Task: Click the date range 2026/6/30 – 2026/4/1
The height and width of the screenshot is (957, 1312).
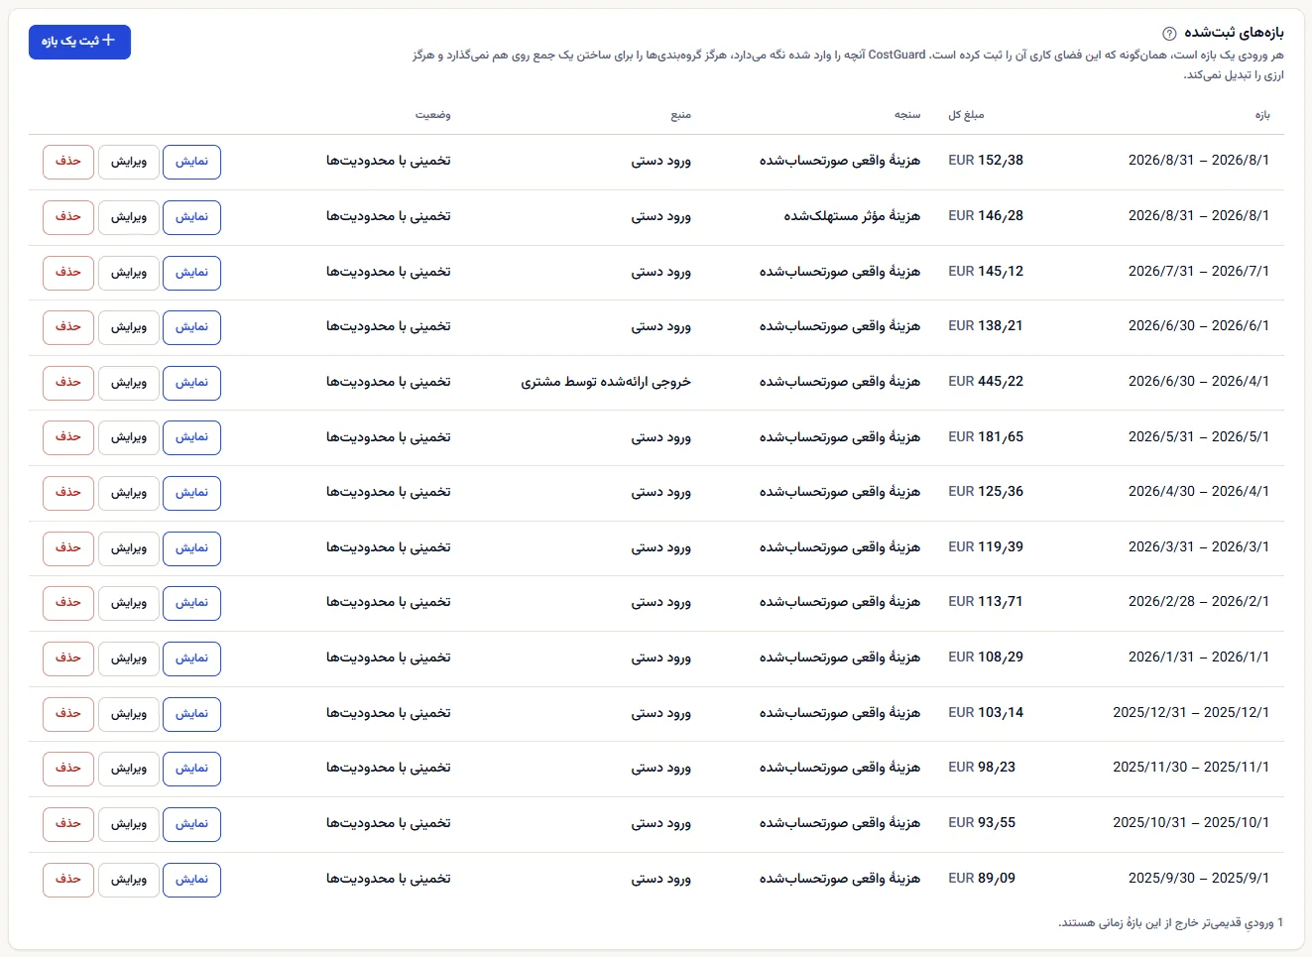Action: [x=1198, y=382]
